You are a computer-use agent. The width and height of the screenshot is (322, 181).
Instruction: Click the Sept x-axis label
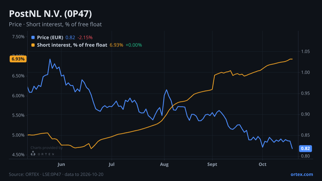[212, 164]
